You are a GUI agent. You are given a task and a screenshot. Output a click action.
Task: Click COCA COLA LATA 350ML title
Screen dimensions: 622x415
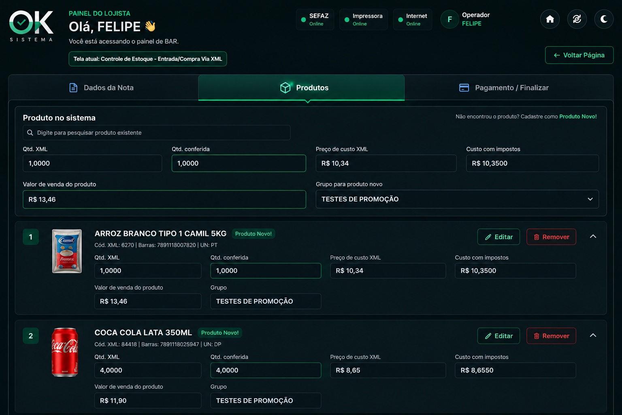point(143,333)
